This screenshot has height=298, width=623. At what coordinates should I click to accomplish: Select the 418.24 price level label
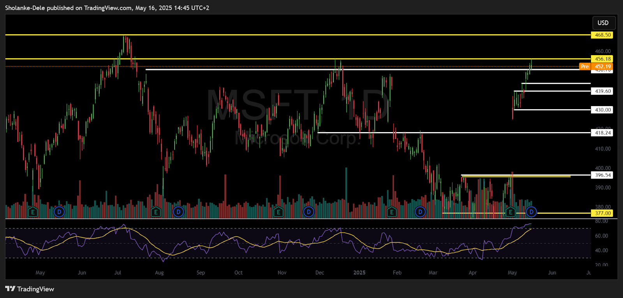(602, 133)
